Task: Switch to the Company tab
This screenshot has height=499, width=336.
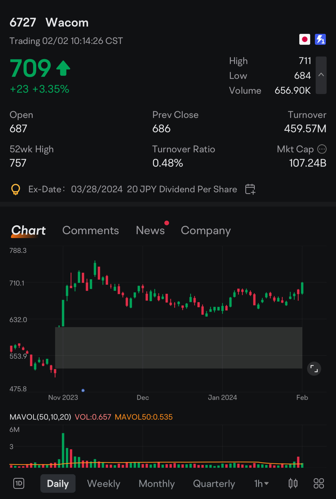Action: pyautogui.click(x=206, y=231)
